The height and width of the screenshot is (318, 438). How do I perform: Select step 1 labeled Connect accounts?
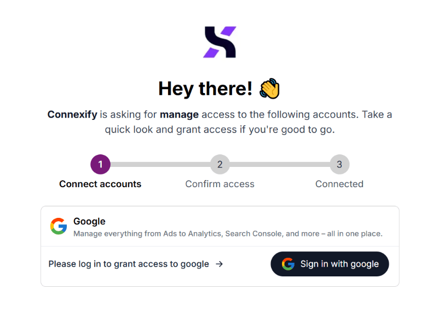point(100,164)
